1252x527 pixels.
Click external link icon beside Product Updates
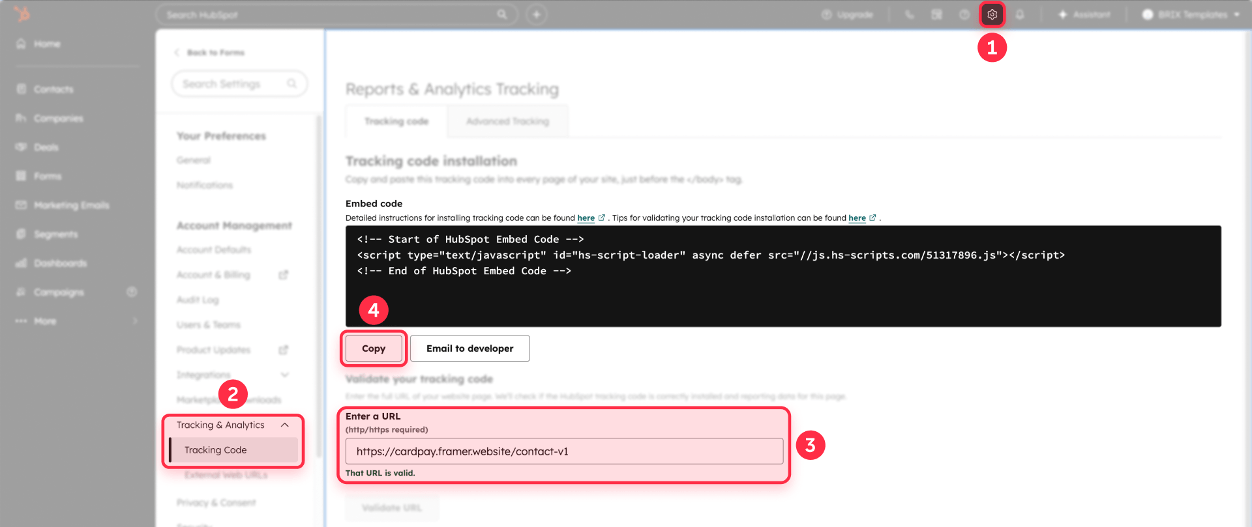[x=283, y=350]
